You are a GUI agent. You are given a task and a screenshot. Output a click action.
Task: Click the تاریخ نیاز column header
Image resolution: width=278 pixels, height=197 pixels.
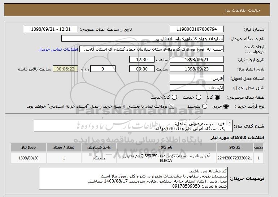pyautogui.click(x=29, y=147)
